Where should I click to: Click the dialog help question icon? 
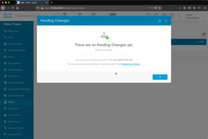pyautogui.click(x=160, y=21)
